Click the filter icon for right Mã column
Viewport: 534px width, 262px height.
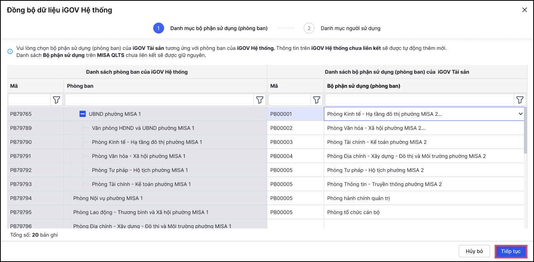tap(317, 100)
